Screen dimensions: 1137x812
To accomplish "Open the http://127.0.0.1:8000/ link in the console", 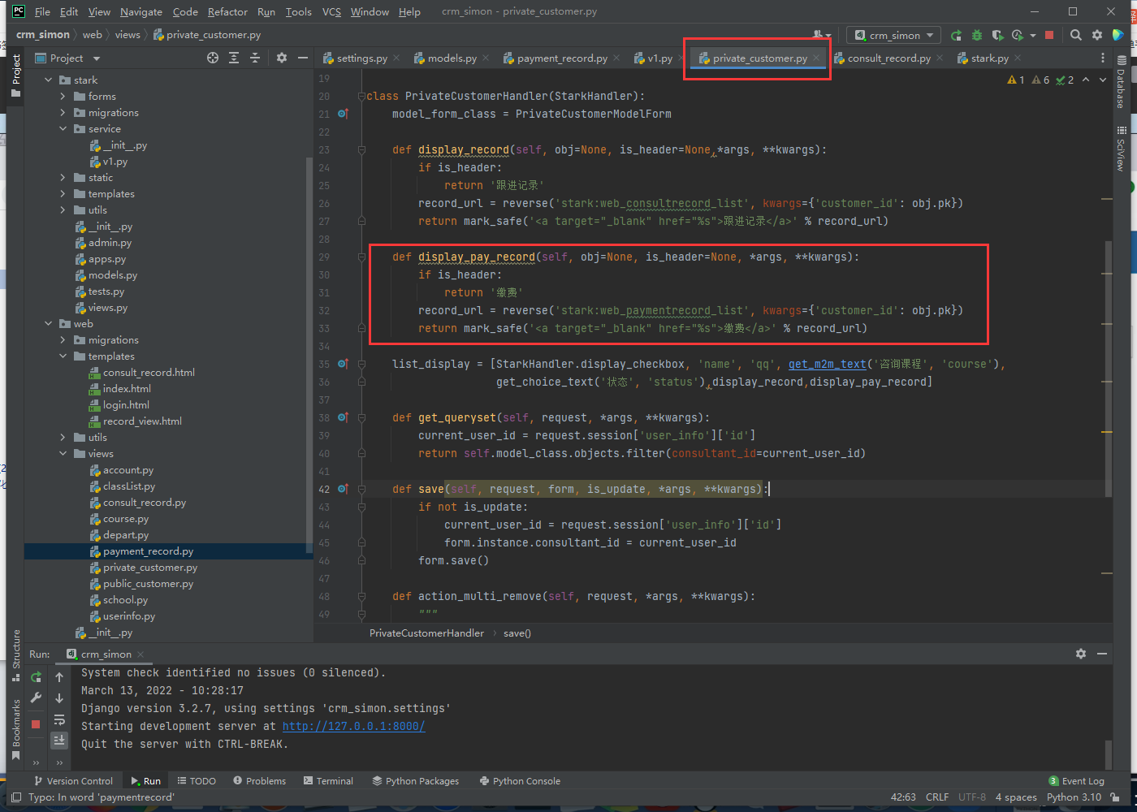I will pos(353,726).
